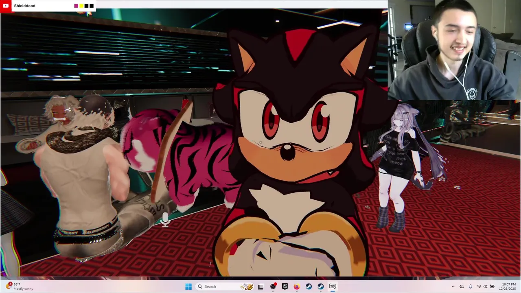The image size is (521, 293).
Task: Open the Wi-Fi network tray icon
Action: click(x=479, y=286)
